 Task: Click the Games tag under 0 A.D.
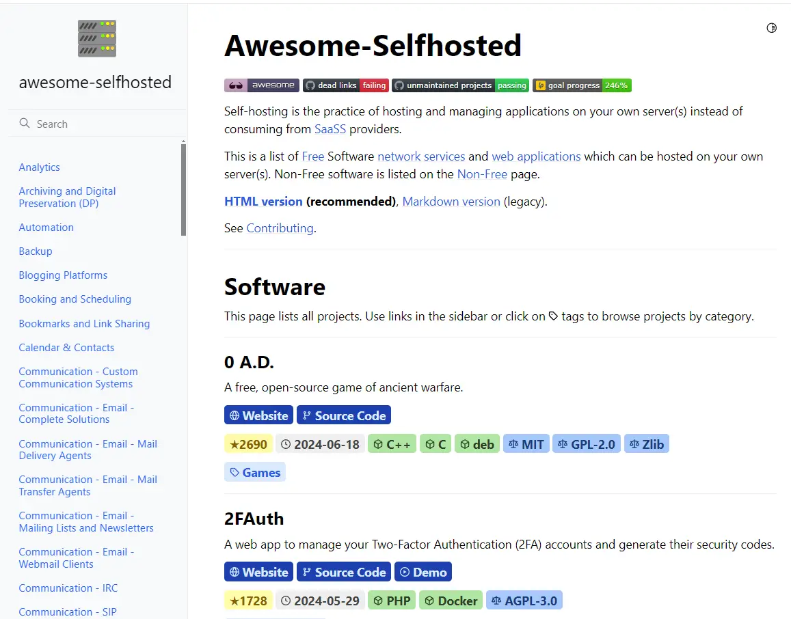tap(254, 472)
